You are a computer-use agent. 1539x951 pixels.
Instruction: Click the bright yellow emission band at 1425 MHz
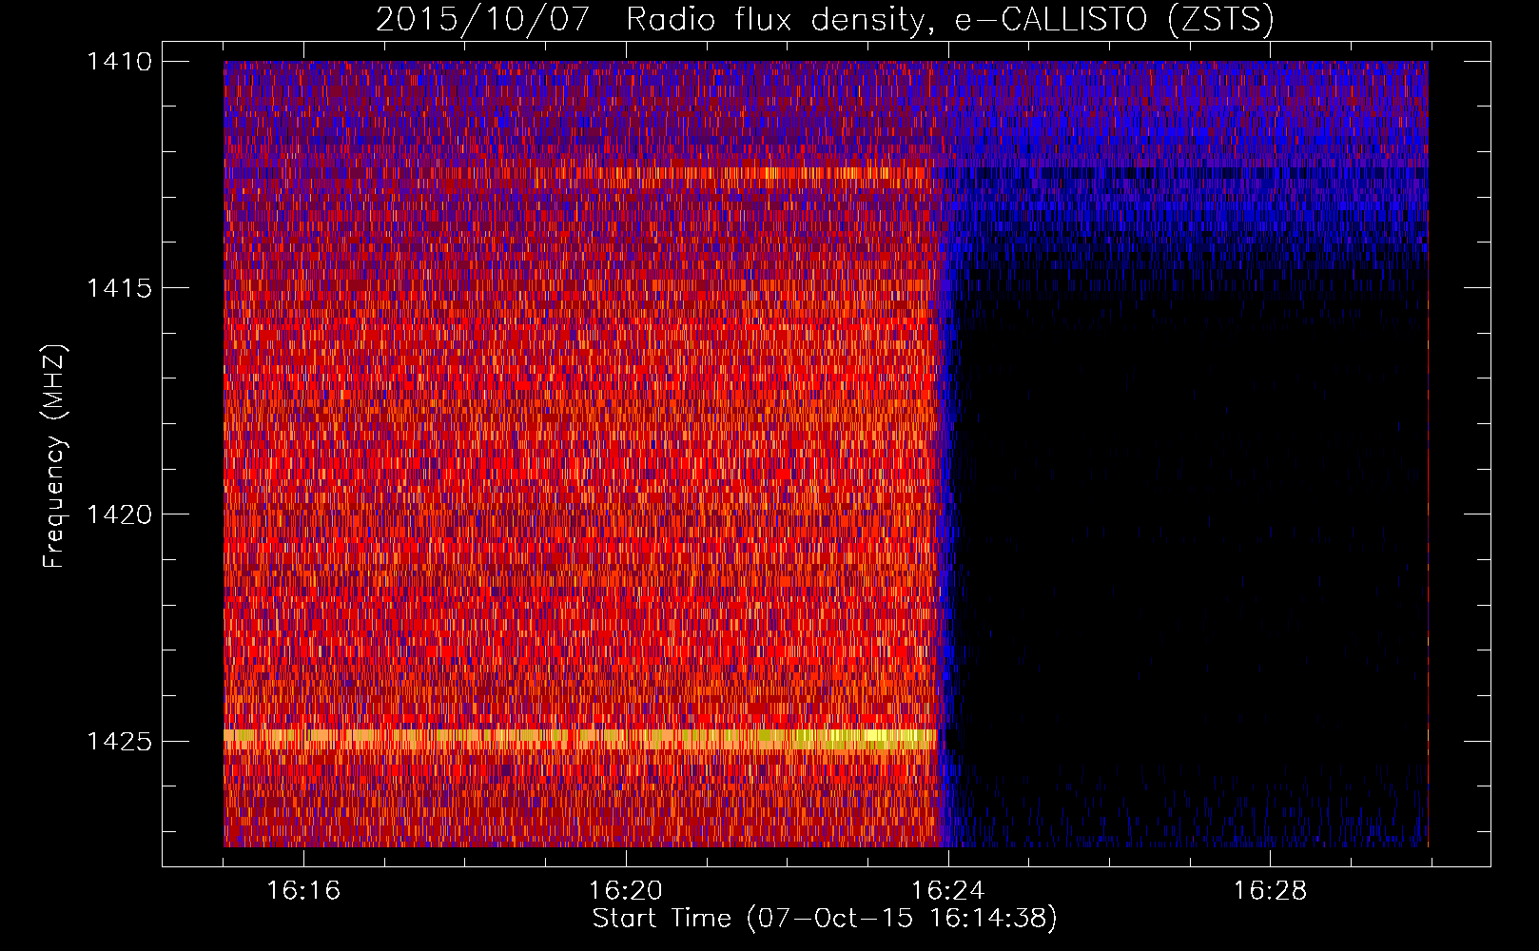580,738
